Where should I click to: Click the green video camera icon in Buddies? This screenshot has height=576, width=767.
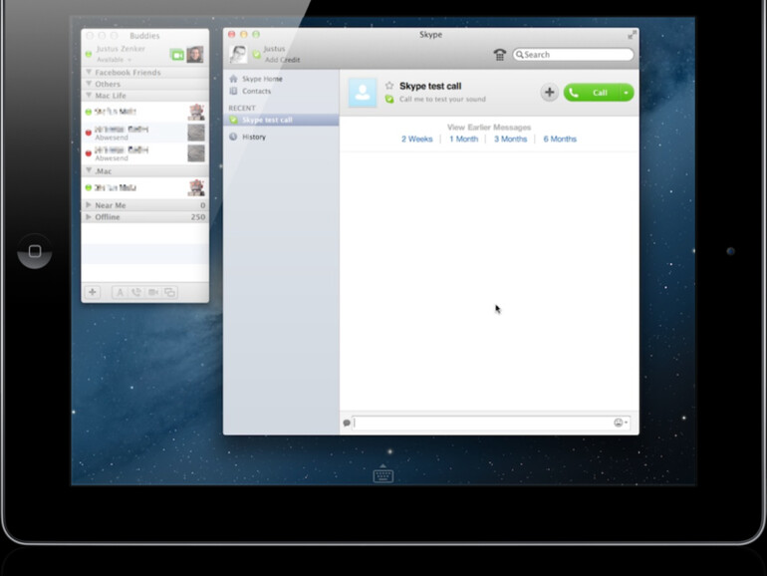(176, 55)
